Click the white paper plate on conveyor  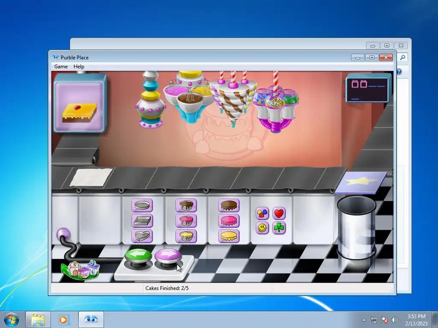[91, 177]
